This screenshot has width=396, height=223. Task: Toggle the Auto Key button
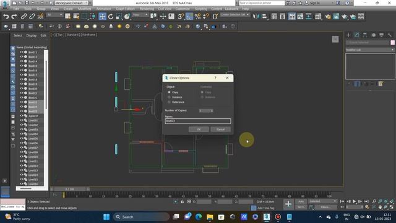pos(301,201)
